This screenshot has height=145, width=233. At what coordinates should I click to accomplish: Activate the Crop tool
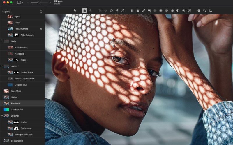[x=210, y=10]
